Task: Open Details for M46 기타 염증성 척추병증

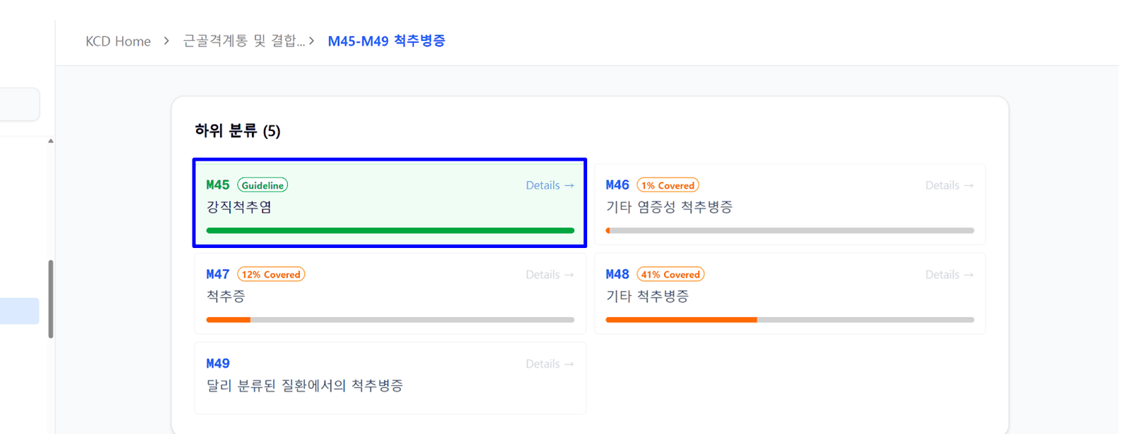Action: (949, 185)
